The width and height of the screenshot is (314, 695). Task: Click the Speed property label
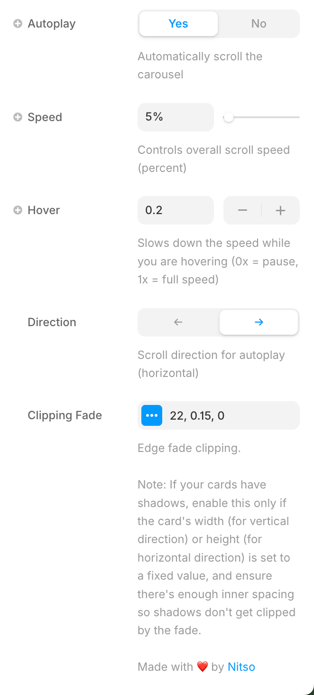[x=45, y=117]
